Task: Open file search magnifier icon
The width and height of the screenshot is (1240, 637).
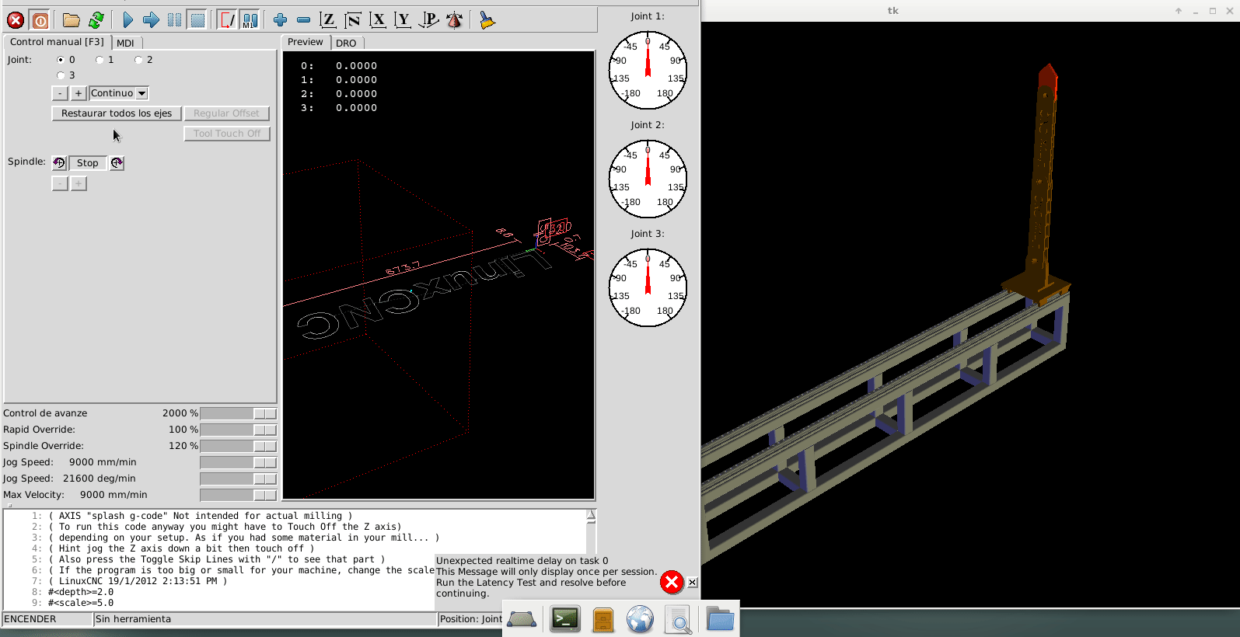Action: (x=678, y=619)
